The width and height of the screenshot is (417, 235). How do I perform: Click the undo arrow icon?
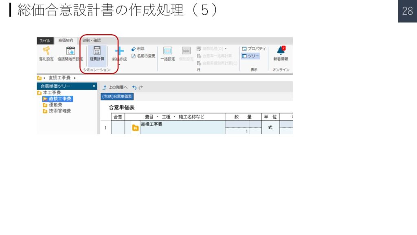pyautogui.click(x=134, y=87)
